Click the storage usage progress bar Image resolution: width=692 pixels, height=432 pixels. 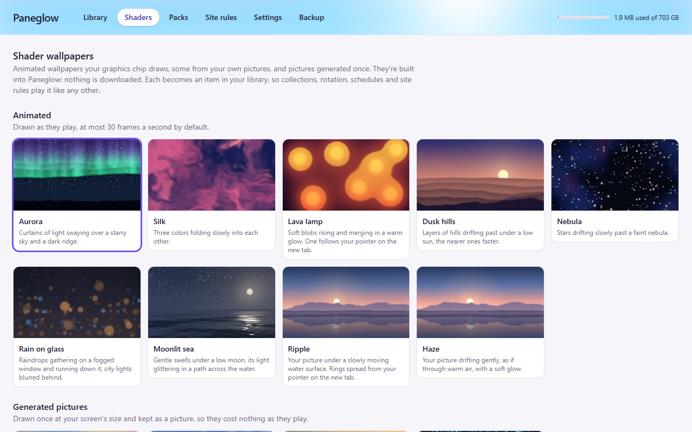click(x=584, y=17)
